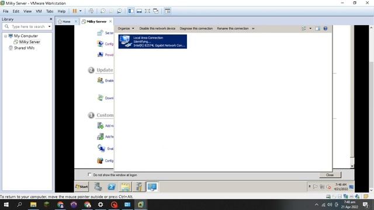Open network window help icon
The height and width of the screenshot is (210, 374).
point(325,29)
